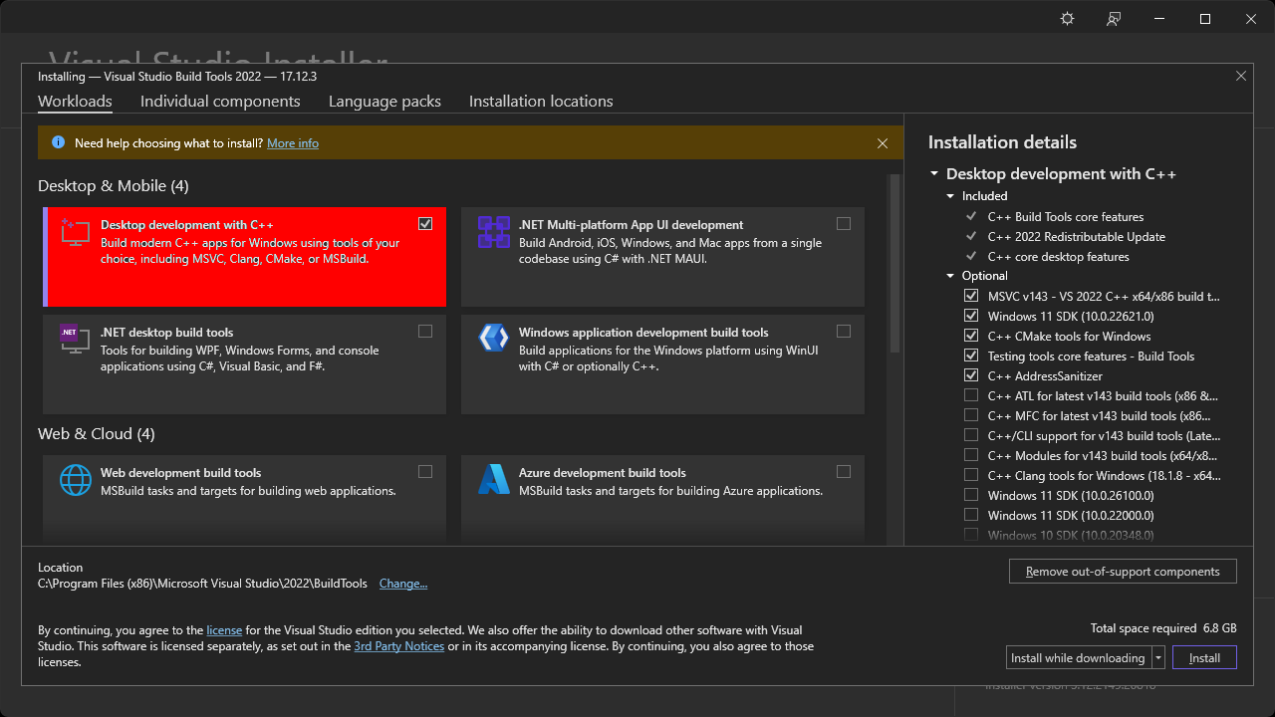
Task: Click the info icon in the help banner
Action: [58, 143]
